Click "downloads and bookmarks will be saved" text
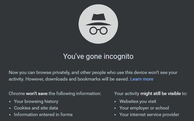Image resolution: width=194 pixels, height=121 pixels. [x=87, y=79]
